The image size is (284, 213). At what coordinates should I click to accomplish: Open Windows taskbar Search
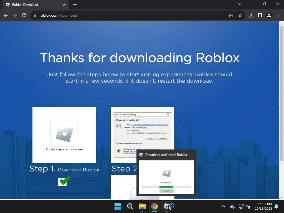130,206
